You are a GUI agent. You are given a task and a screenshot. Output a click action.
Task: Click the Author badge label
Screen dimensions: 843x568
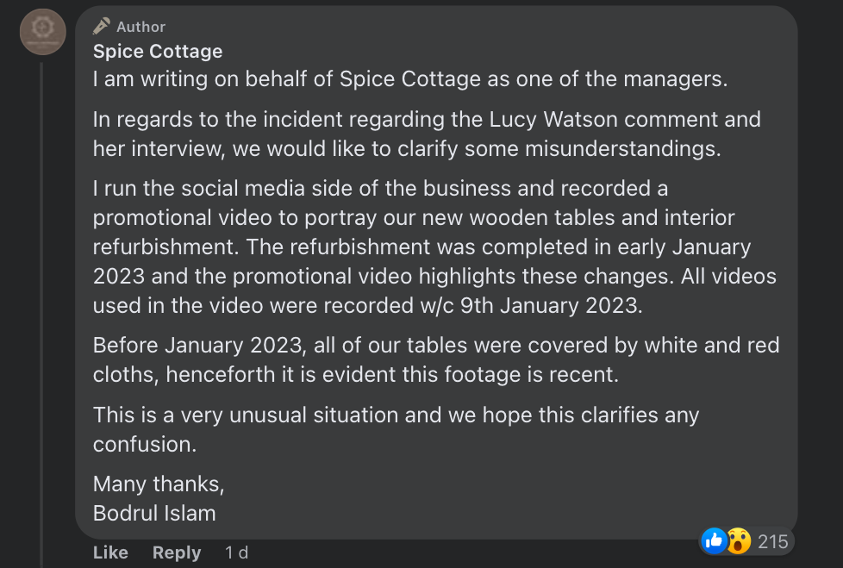tap(140, 27)
